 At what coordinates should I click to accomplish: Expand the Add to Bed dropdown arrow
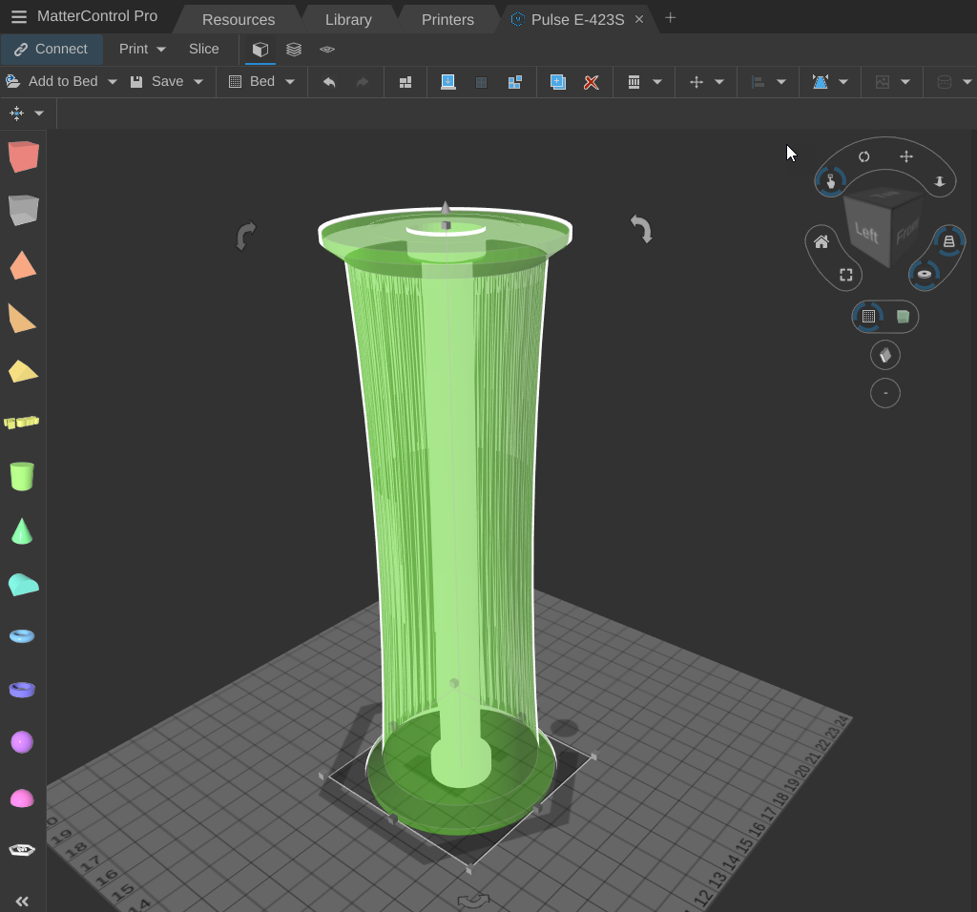(113, 82)
